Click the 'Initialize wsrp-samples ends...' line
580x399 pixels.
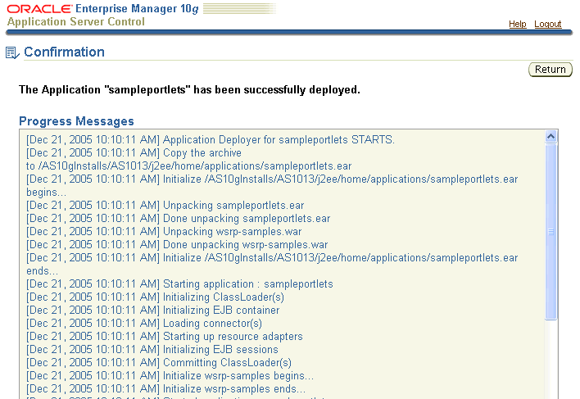(166, 388)
